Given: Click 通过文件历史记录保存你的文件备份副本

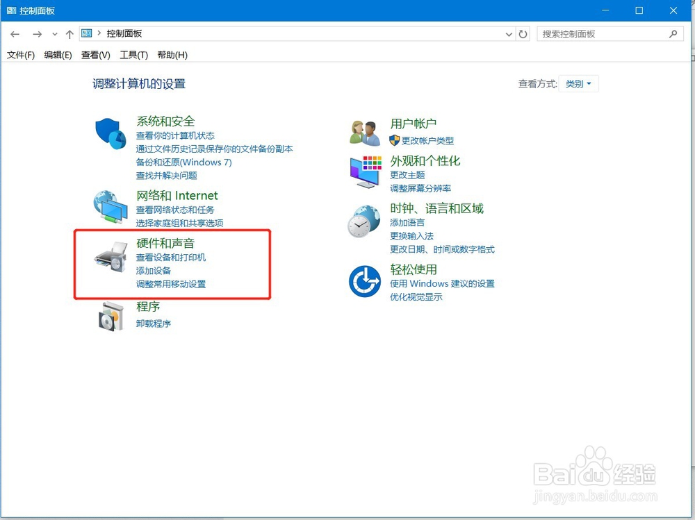Looking at the screenshot, I should pyautogui.click(x=215, y=149).
